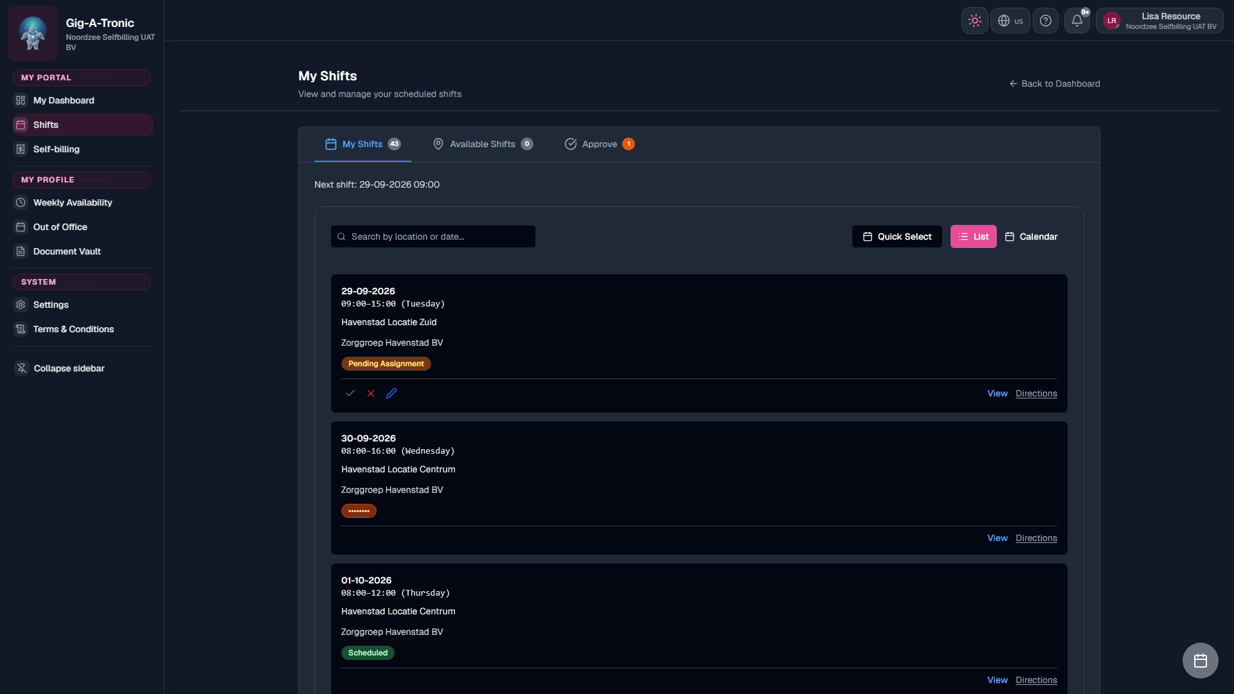Click the Approve tab check-circle icon

571,144
